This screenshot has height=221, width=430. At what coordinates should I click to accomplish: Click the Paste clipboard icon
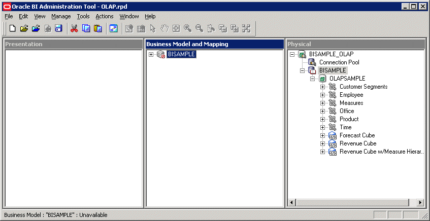click(x=98, y=28)
